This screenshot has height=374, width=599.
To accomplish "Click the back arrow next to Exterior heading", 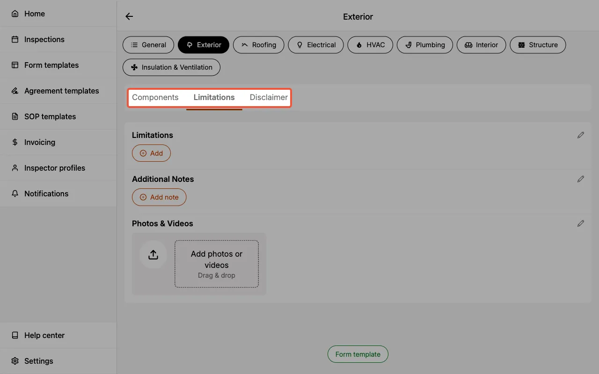I will tap(129, 16).
